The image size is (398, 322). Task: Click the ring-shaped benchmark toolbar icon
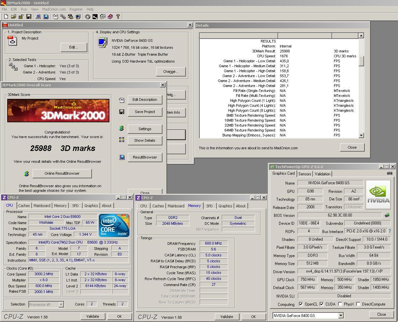coord(88,16)
